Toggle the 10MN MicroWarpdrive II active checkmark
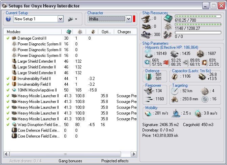The image size is (227, 165). point(8,90)
